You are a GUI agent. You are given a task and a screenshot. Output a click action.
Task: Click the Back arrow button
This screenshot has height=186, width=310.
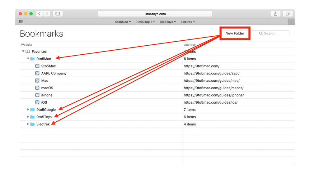coord(40,14)
